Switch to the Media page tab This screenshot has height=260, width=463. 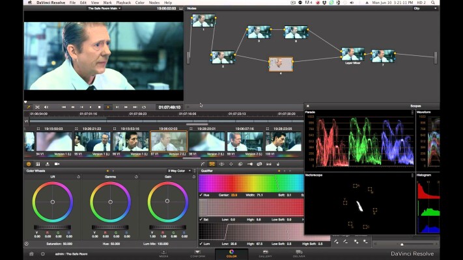tap(163, 253)
